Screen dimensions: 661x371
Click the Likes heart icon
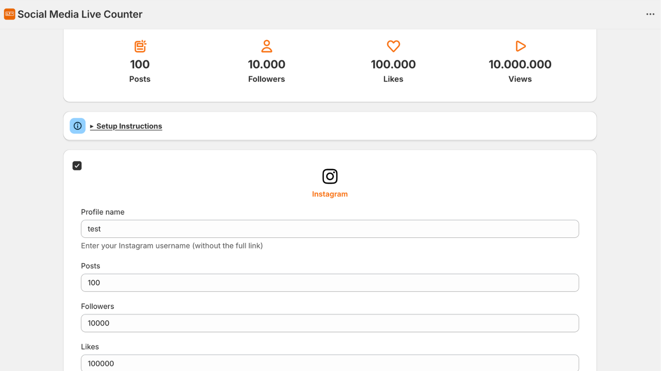coord(393,46)
